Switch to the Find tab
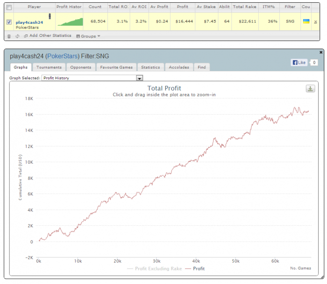Screen dimensions: 327x284 (202, 67)
